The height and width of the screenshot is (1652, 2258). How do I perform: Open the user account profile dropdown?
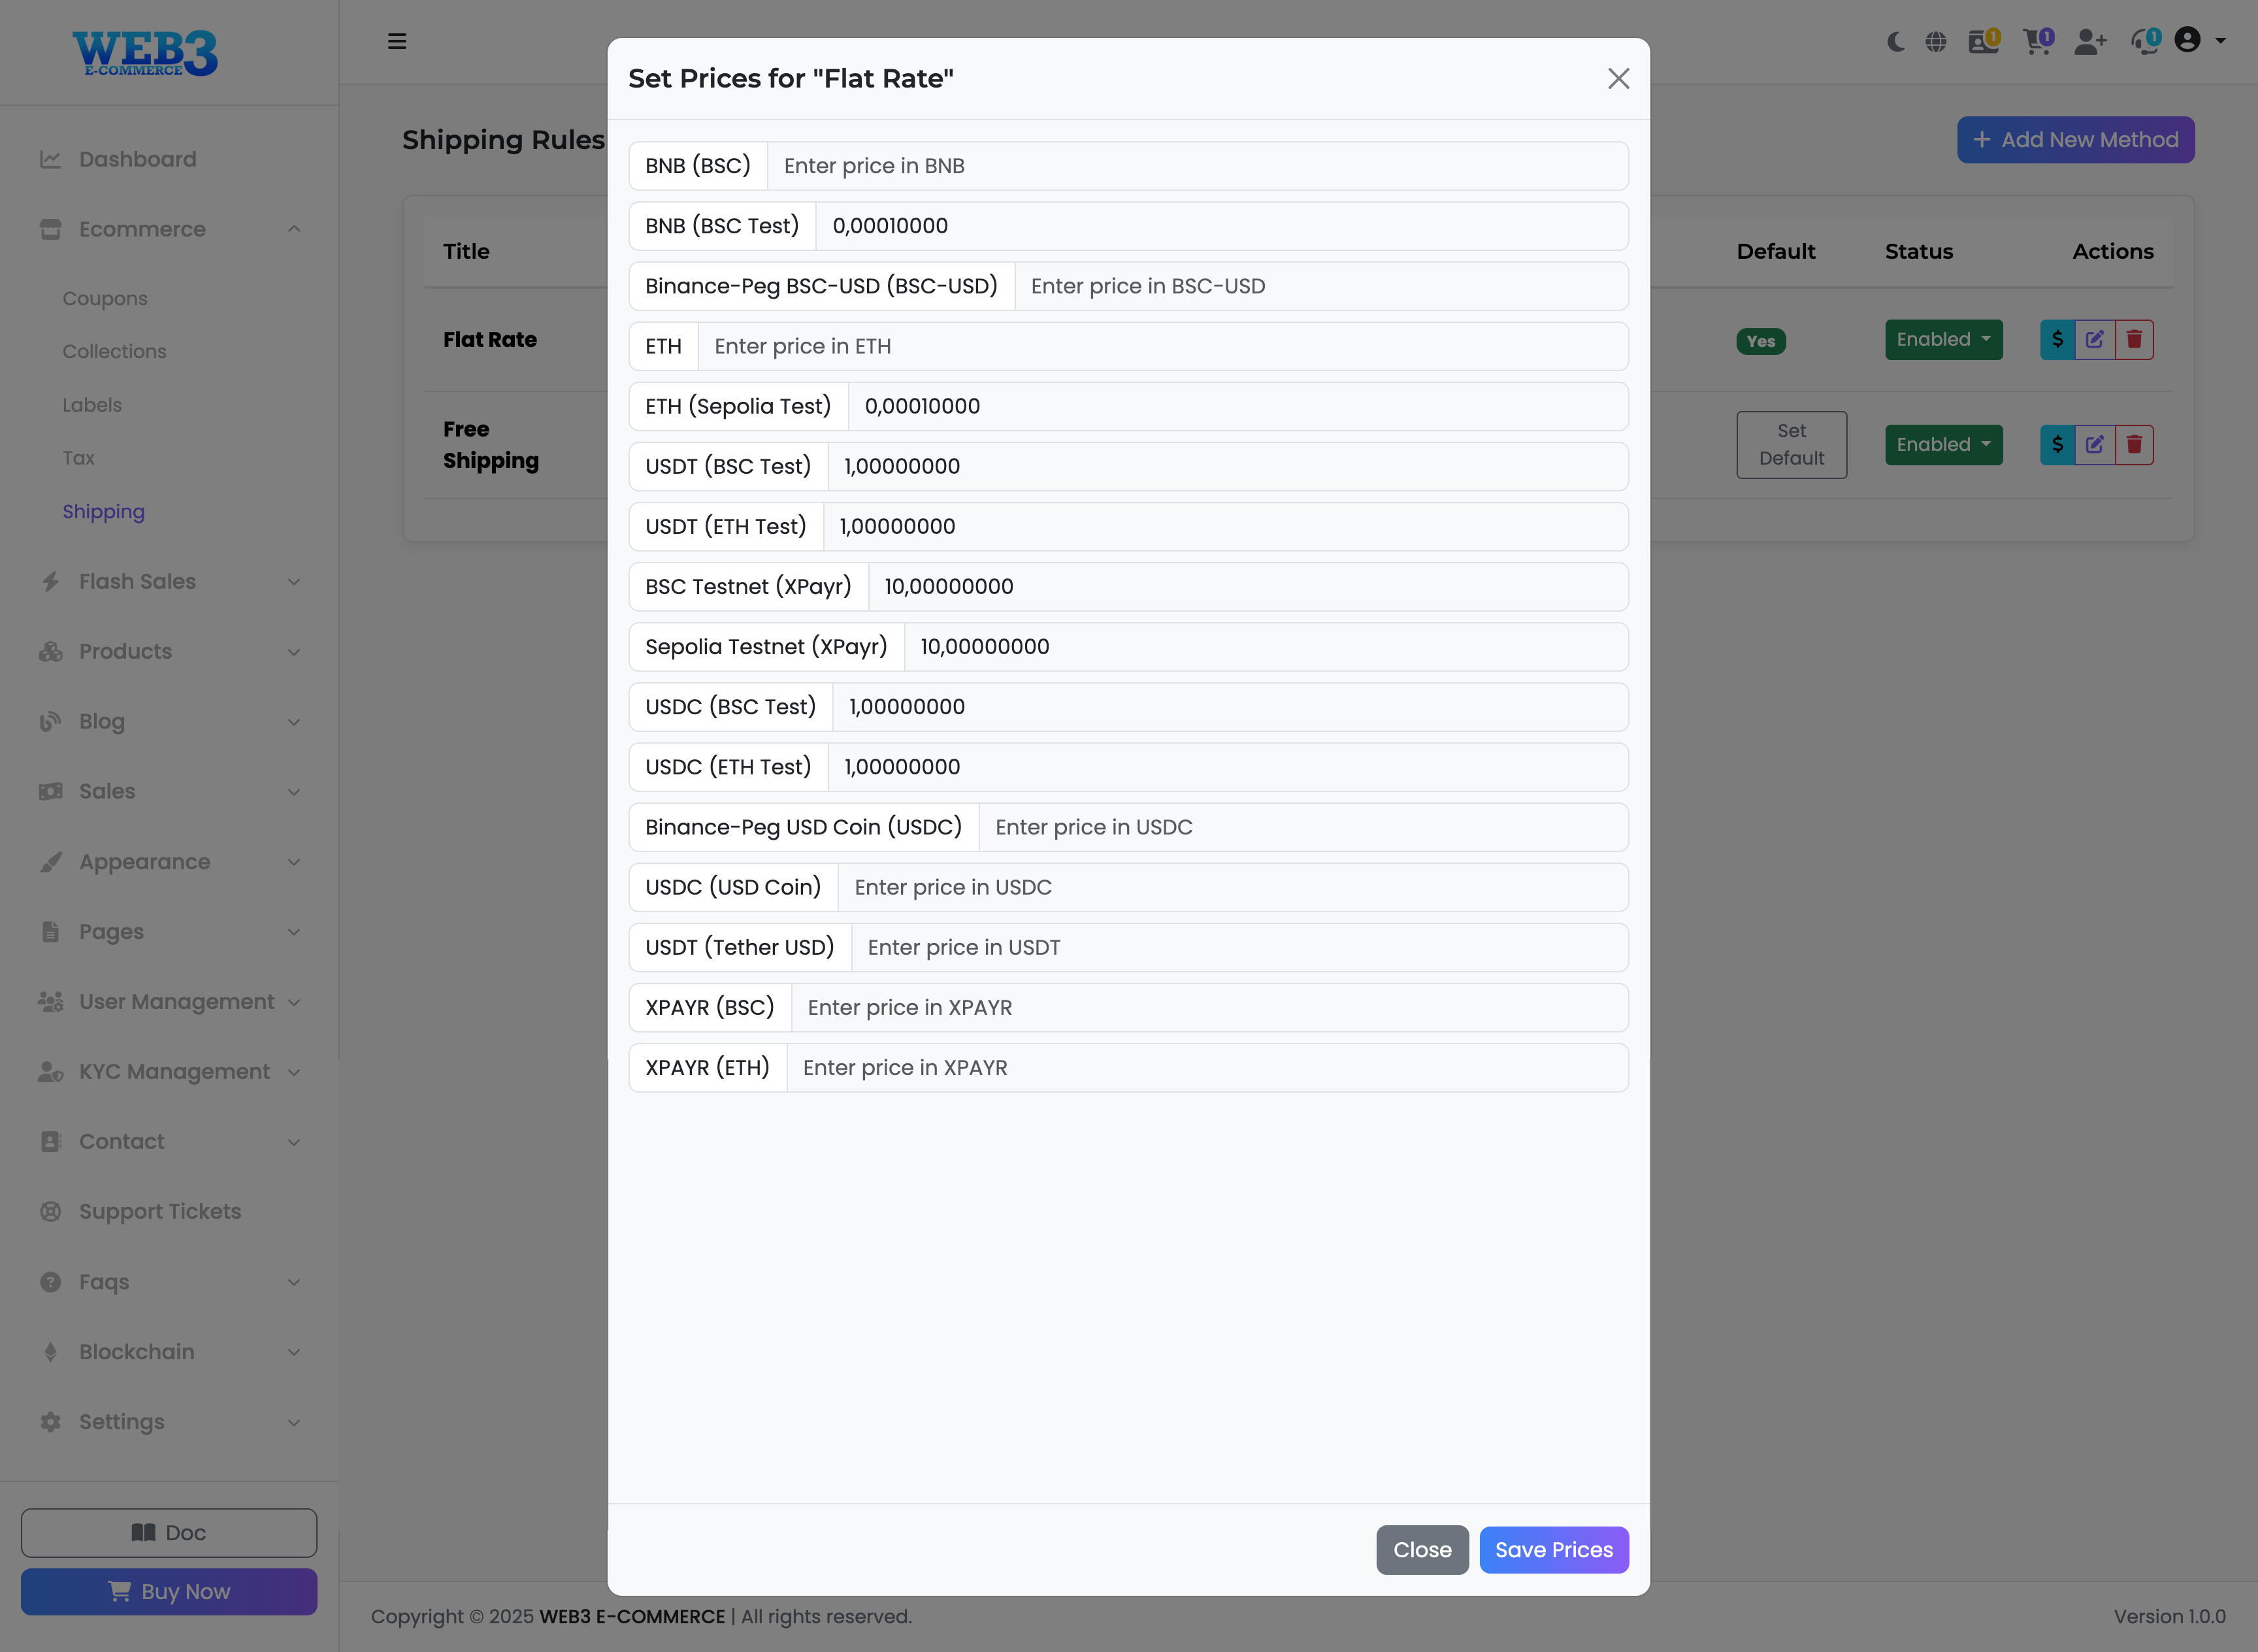click(2199, 41)
